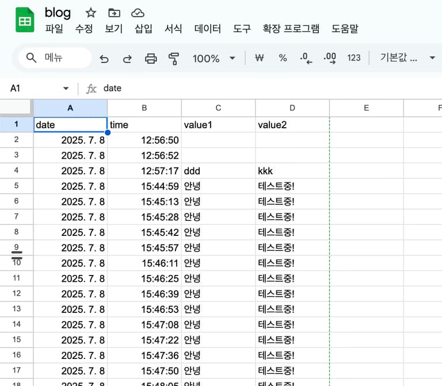The width and height of the screenshot is (442, 386).
Task: Open the name box dropdown arrow
Action: (66, 89)
